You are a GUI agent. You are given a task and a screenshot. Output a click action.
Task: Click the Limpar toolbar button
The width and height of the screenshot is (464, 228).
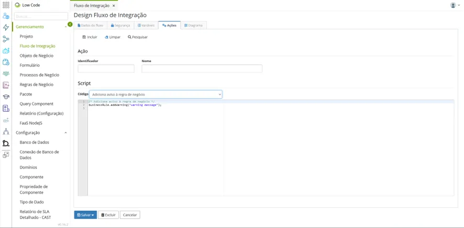[x=113, y=37]
